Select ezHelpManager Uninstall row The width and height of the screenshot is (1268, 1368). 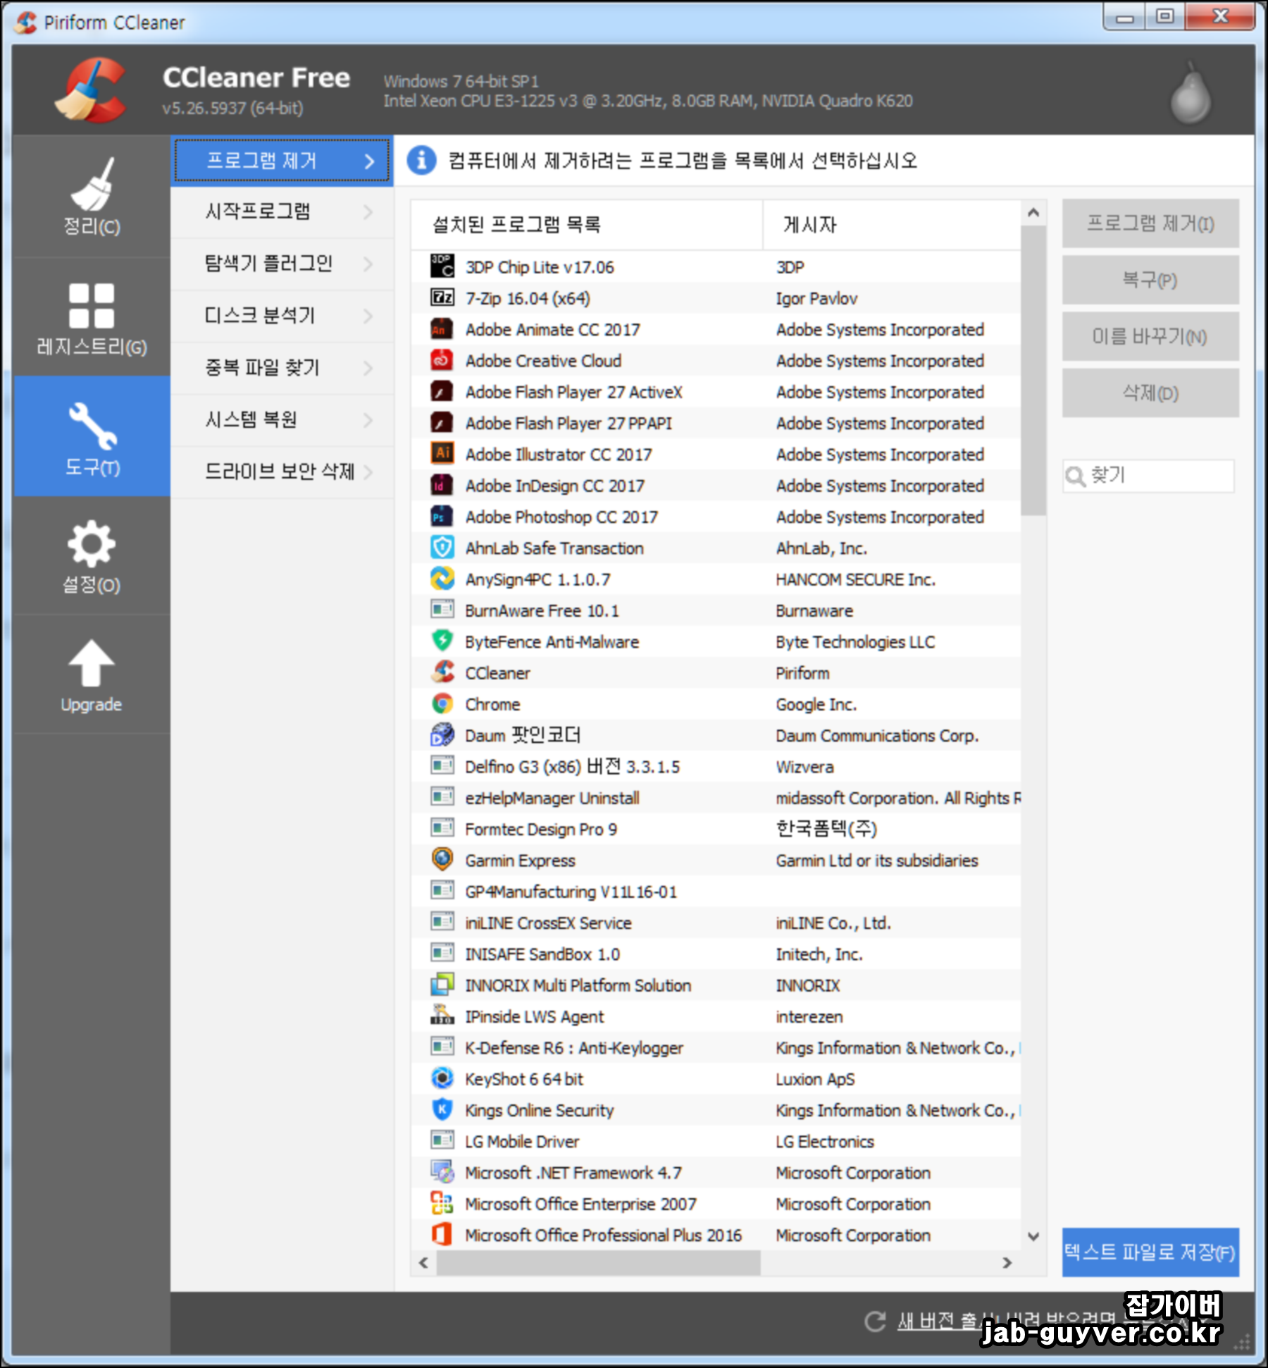716,797
